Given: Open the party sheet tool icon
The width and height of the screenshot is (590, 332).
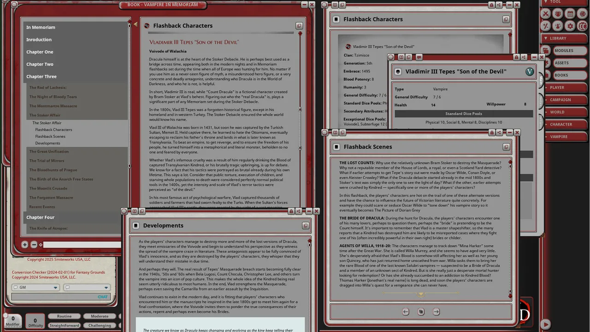Looking at the screenshot, I should (x=558, y=14).
